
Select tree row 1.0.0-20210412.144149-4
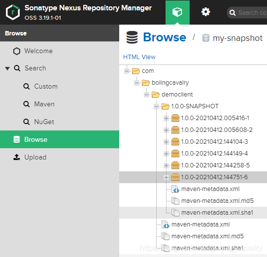click(x=193, y=154)
